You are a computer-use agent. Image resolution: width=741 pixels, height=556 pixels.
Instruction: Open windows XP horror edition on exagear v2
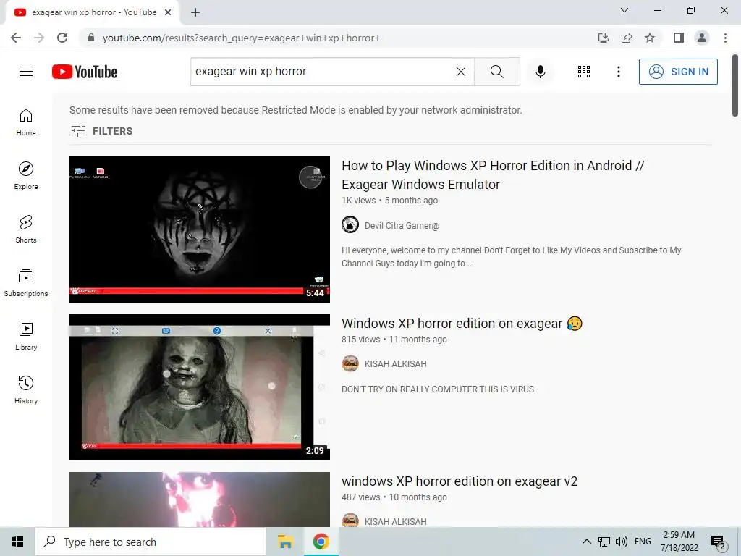(460, 481)
